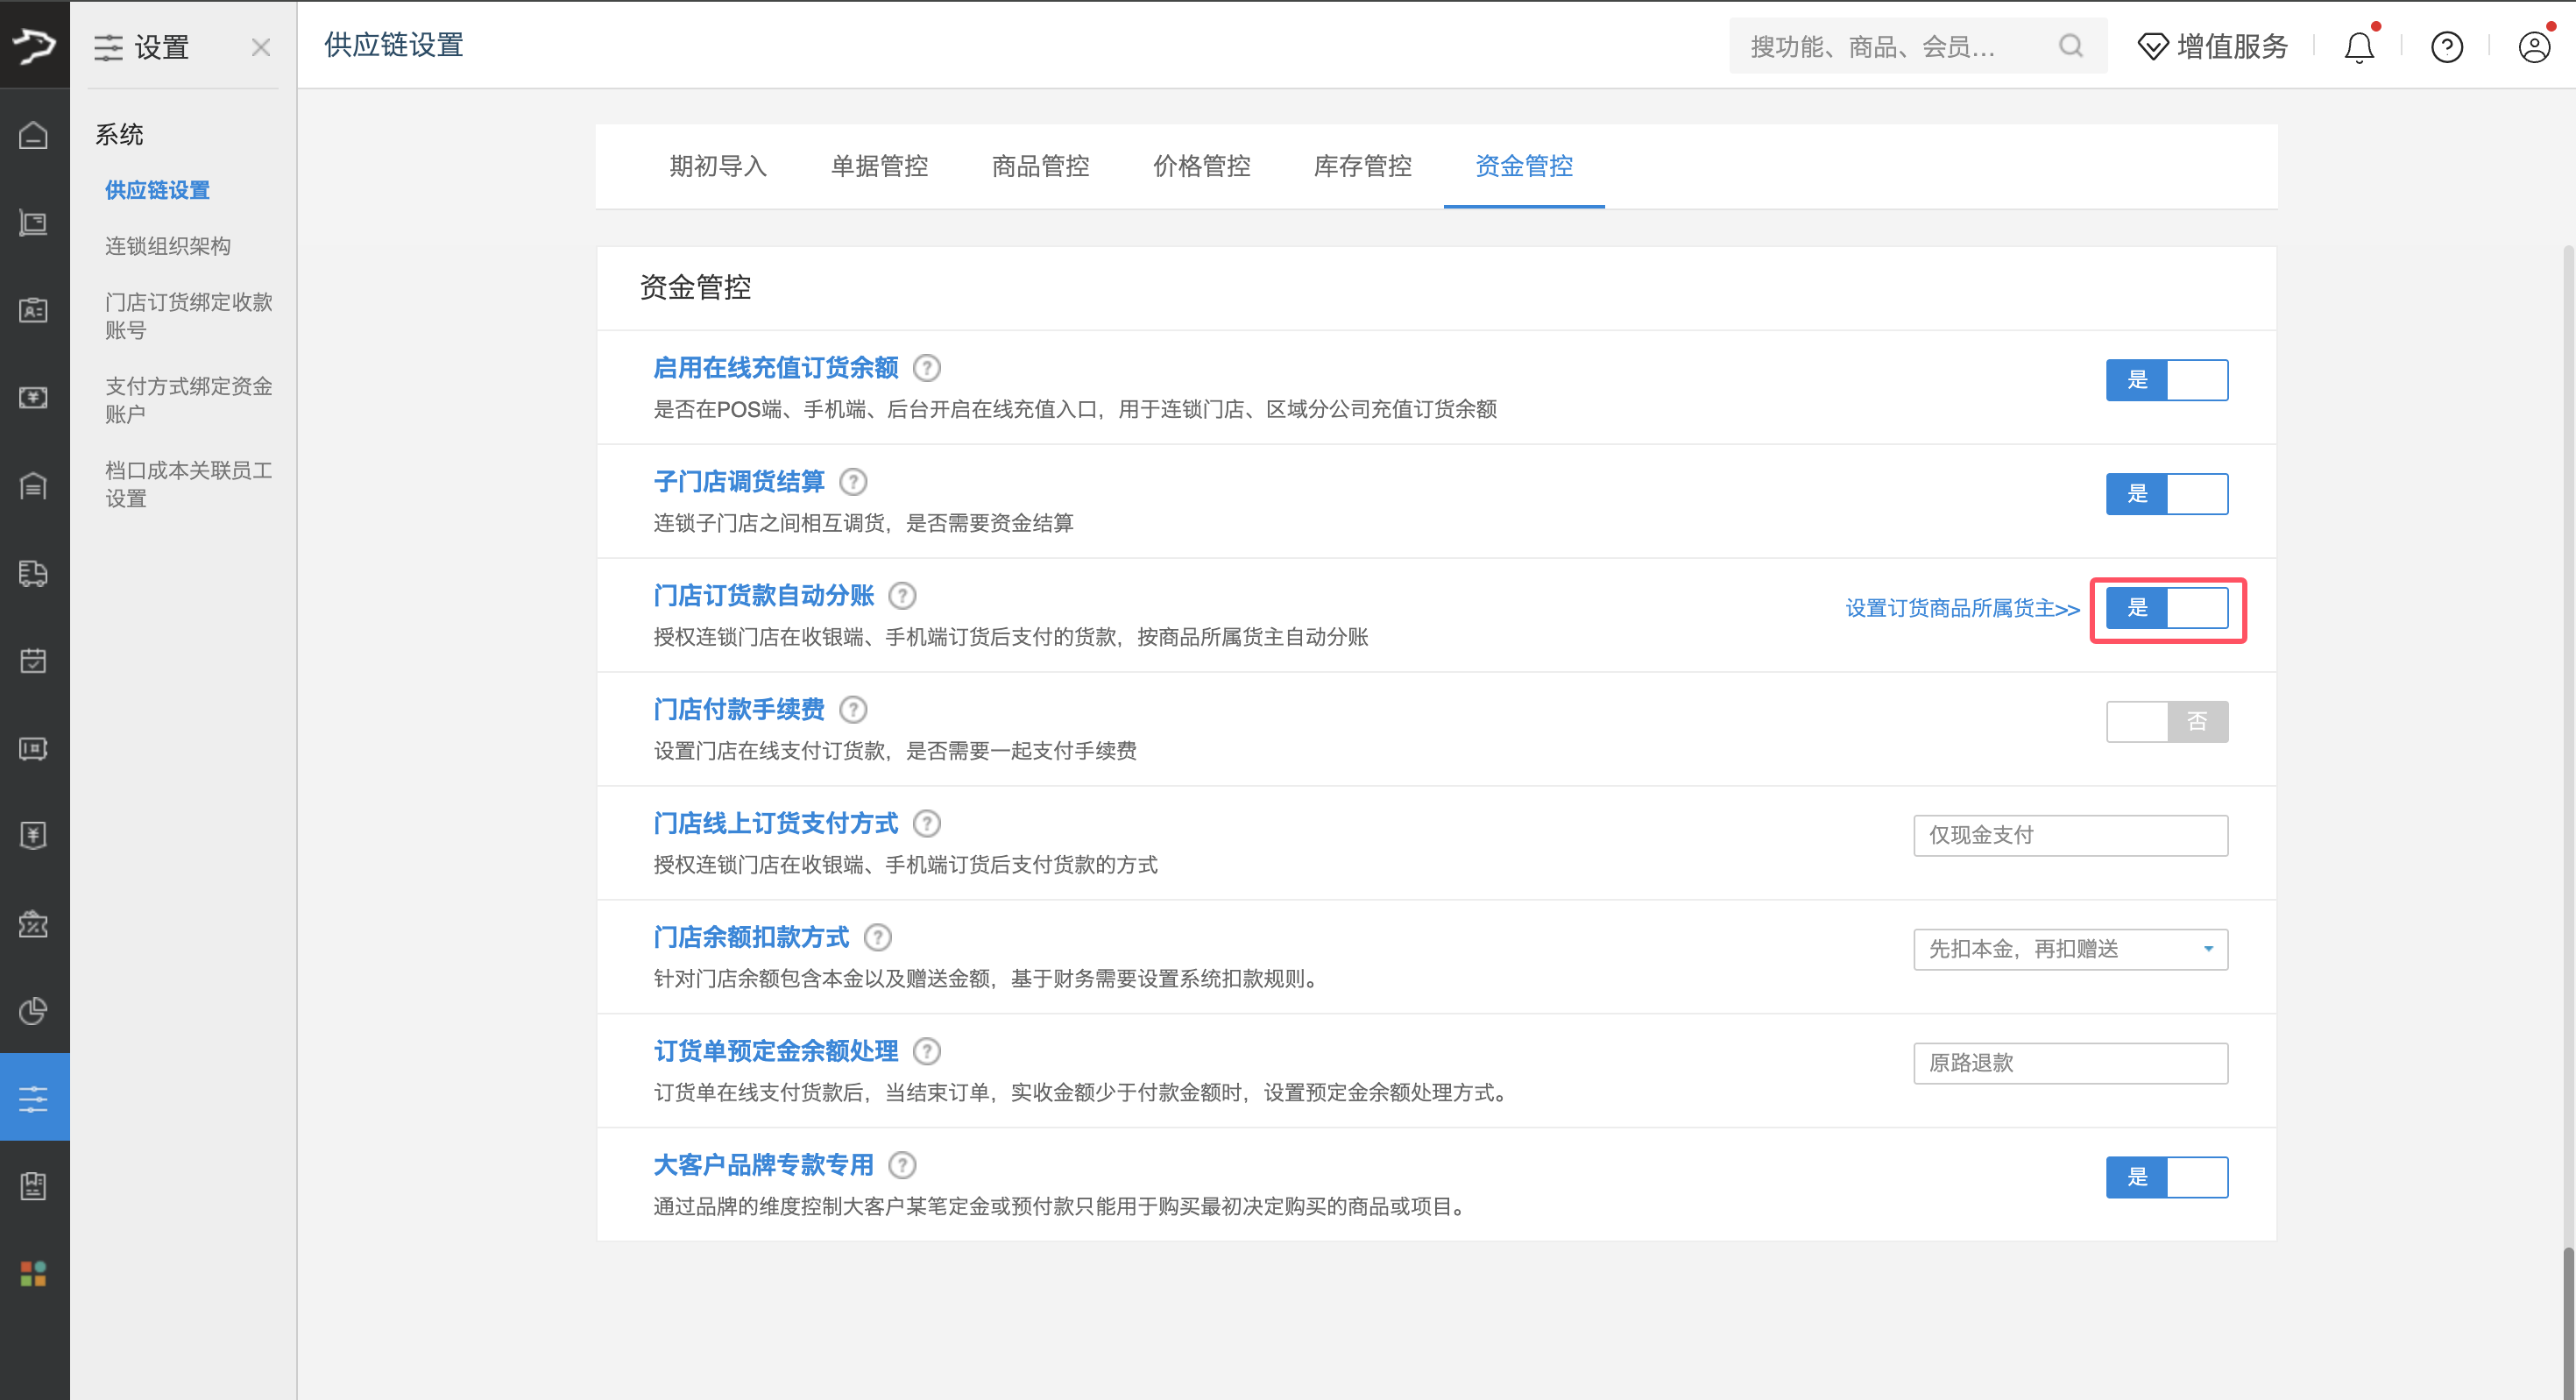Click the active settings sliders sidebar icon
The width and height of the screenshot is (2576, 1400).
click(x=34, y=1099)
